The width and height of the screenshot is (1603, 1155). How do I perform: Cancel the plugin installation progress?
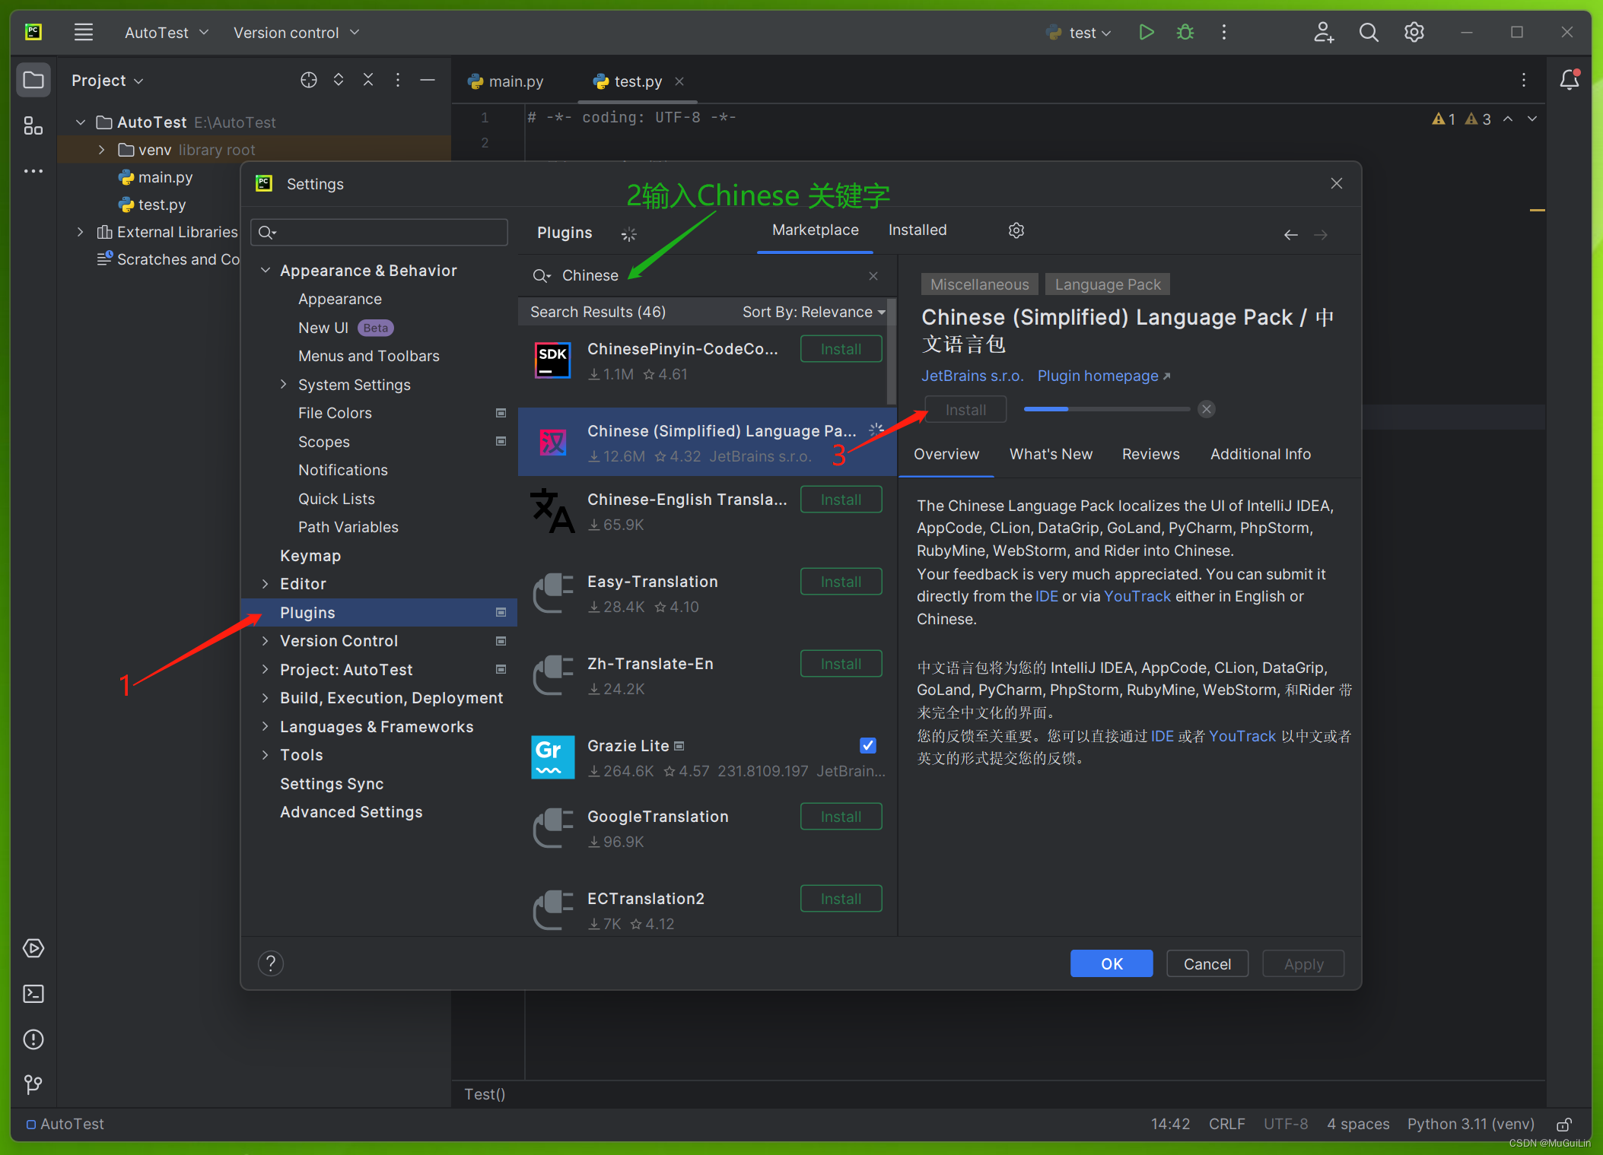click(x=1207, y=409)
